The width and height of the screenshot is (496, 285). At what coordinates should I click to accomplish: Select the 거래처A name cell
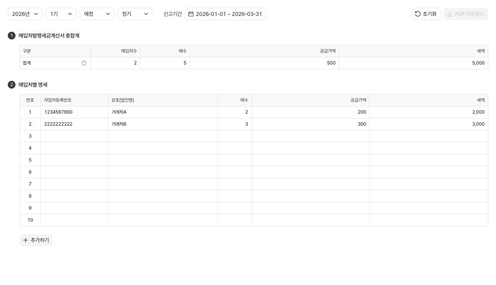(x=163, y=112)
